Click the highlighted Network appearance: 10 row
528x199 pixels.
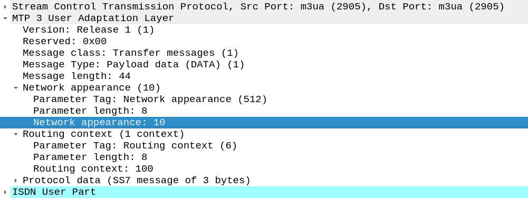click(x=264, y=122)
